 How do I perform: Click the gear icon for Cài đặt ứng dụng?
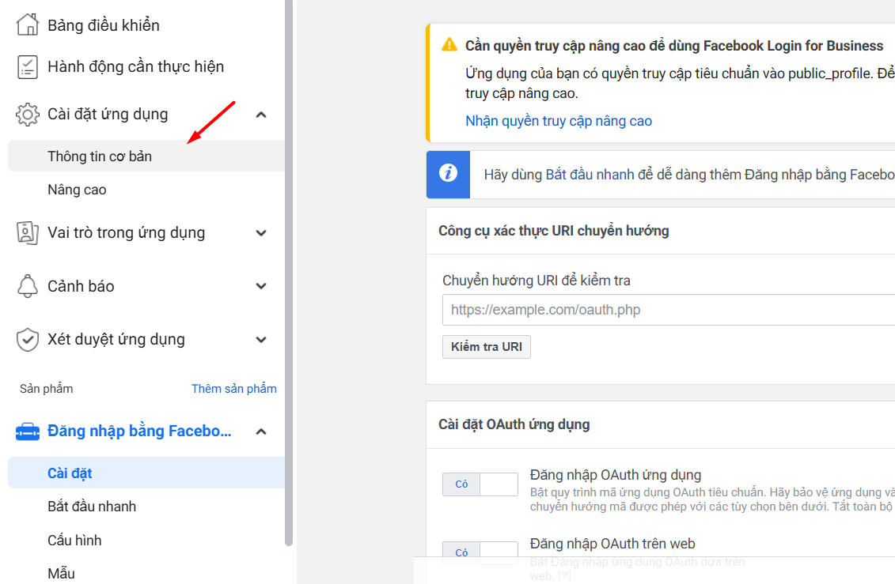[x=28, y=115]
